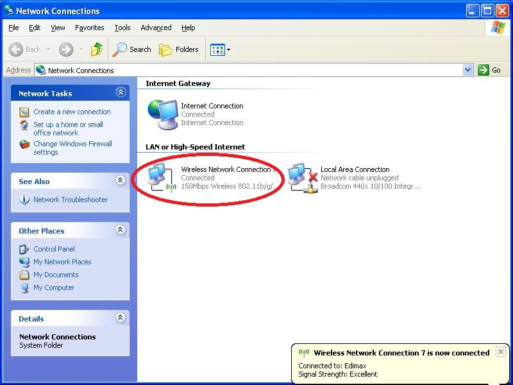Click the Internet Connection name text
This screenshot has width=513, height=385.
click(212, 106)
